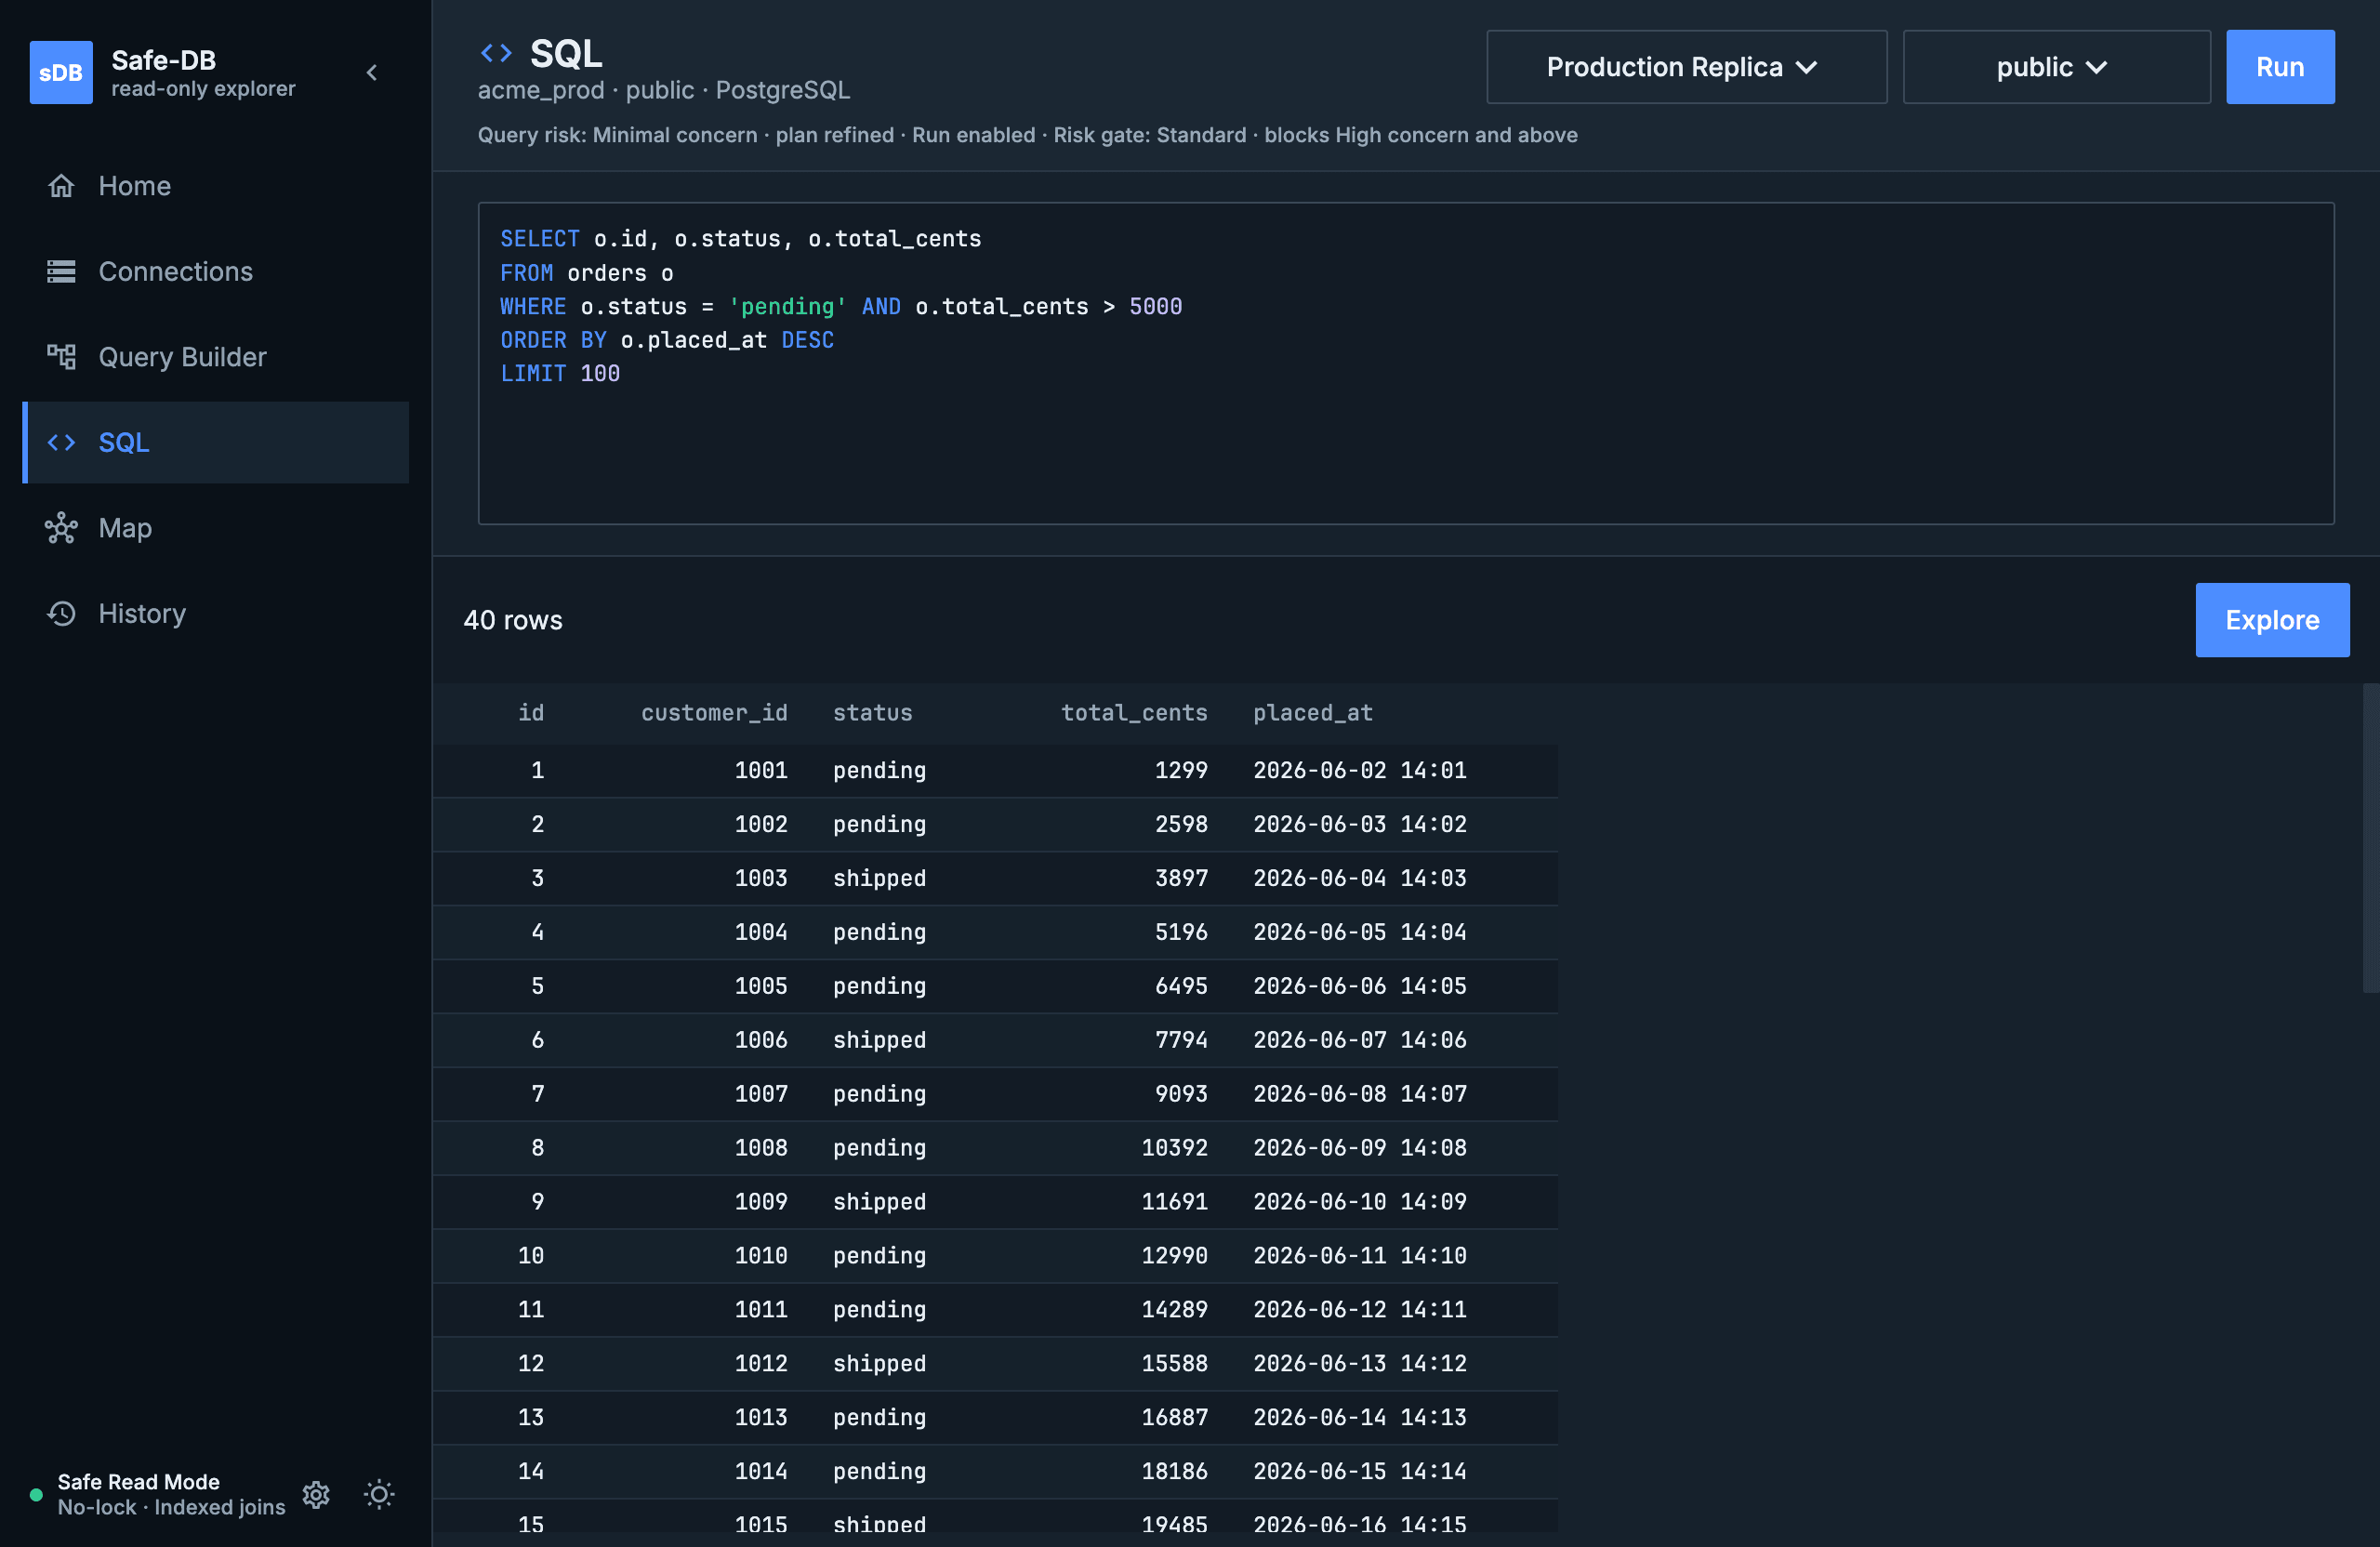Select total_cents value 12990

tap(1175, 1255)
